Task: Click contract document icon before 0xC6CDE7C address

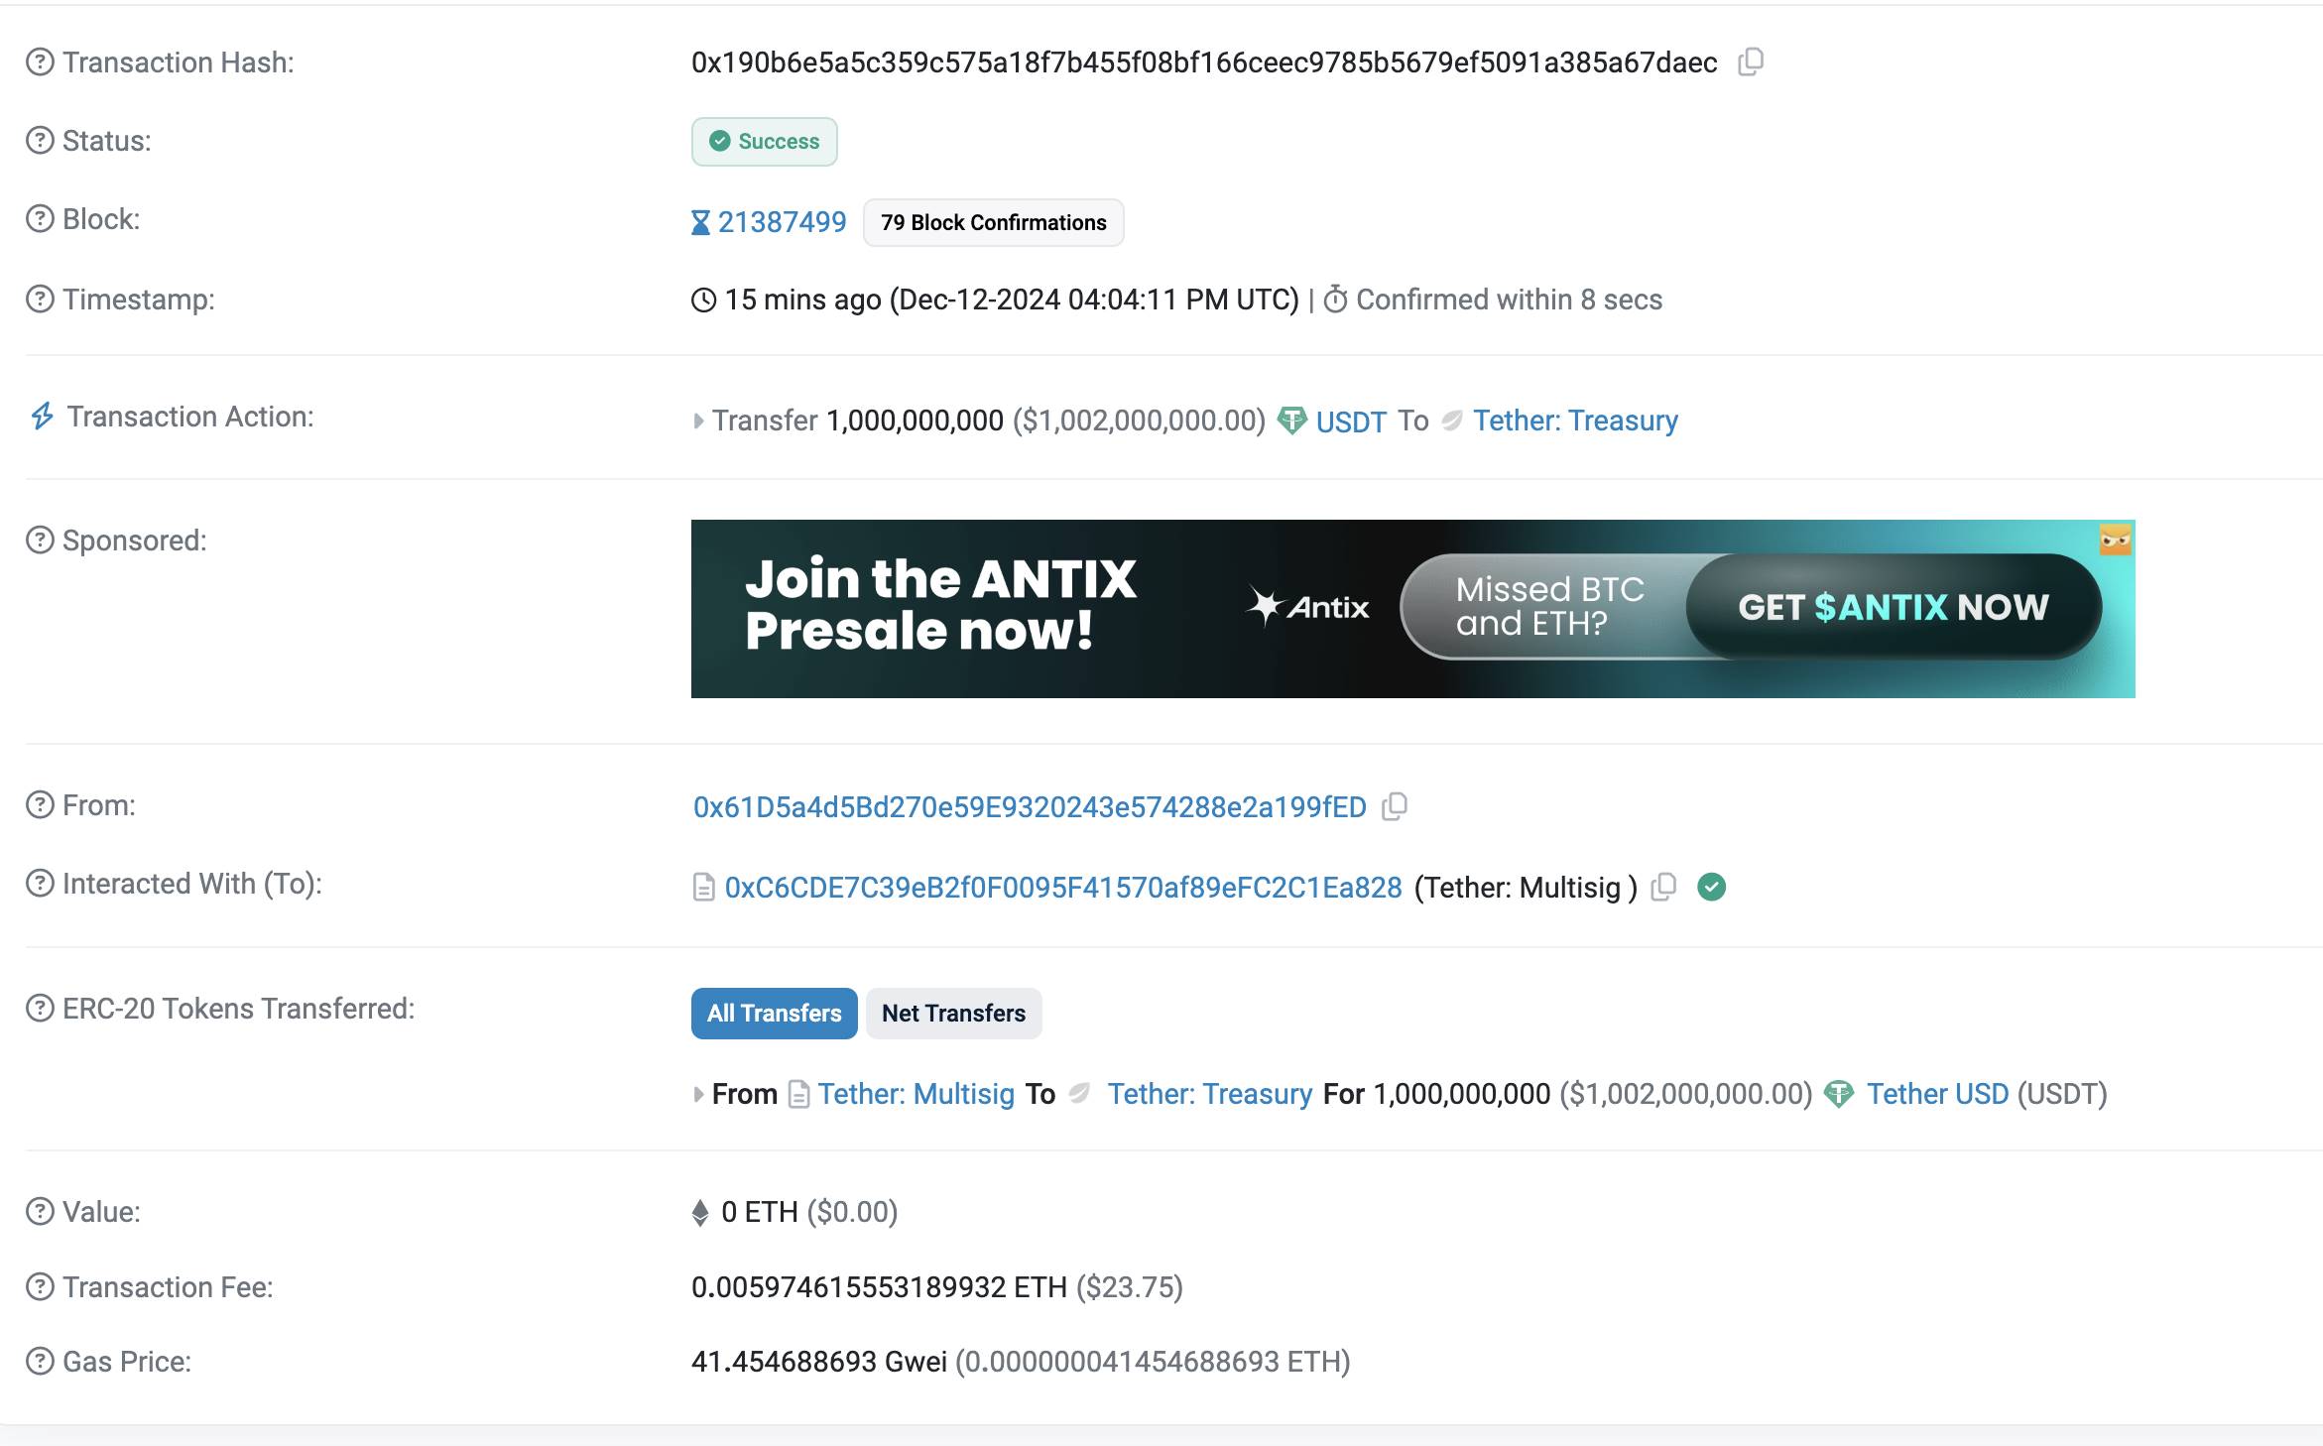Action: (703, 888)
